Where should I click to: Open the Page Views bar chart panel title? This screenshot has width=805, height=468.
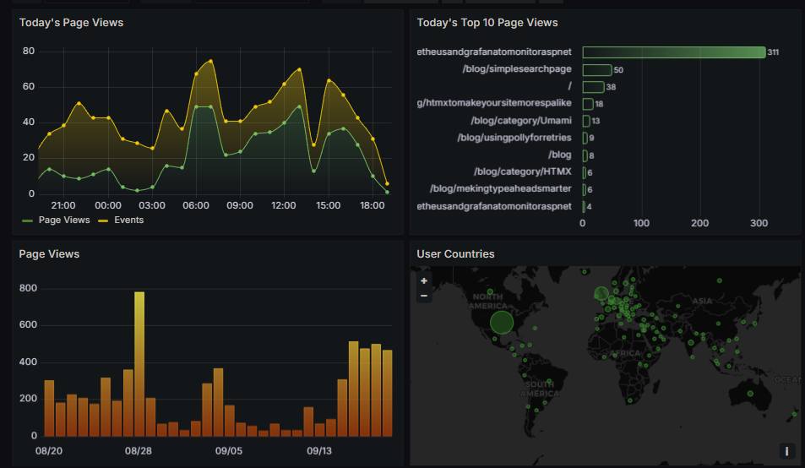click(x=49, y=254)
